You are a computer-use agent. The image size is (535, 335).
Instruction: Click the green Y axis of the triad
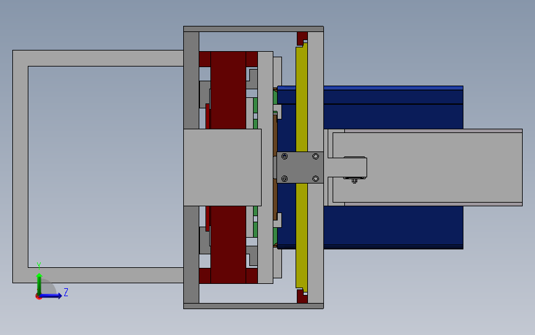coord(39,283)
